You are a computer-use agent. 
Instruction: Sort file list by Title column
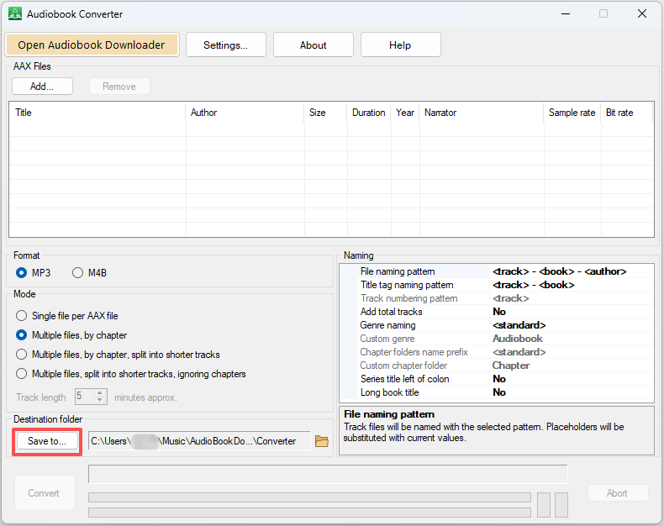pyautogui.click(x=97, y=113)
